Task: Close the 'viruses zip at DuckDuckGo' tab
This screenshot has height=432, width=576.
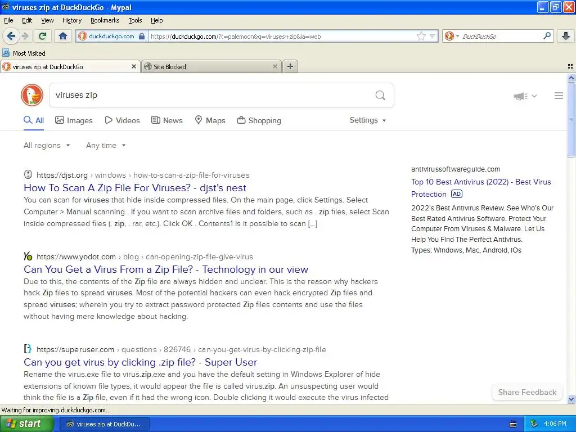Action: click(x=134, y=66)
